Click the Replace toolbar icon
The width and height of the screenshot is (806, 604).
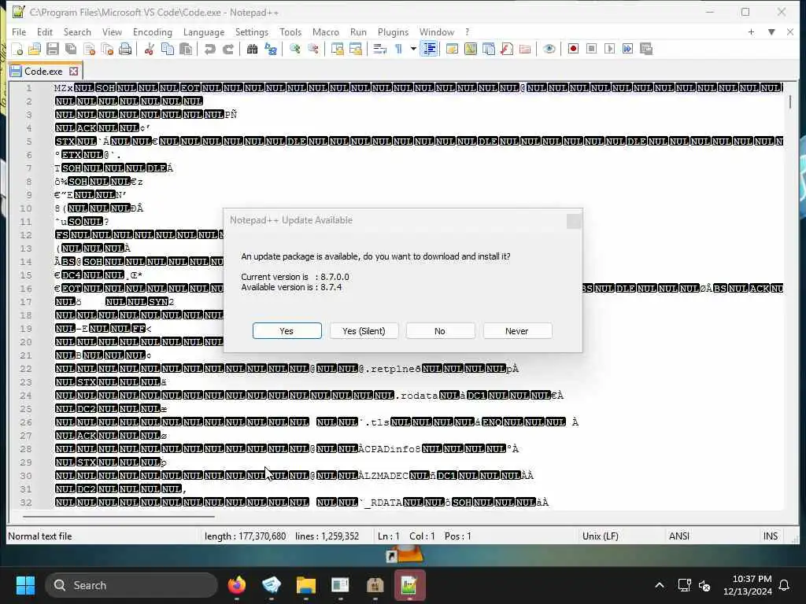tap(271, 50)
